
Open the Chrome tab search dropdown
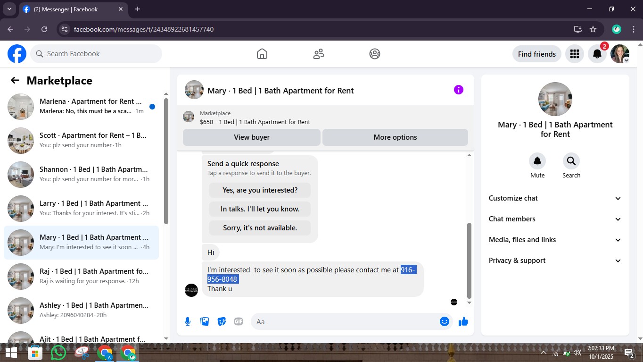tap(9, 9)
